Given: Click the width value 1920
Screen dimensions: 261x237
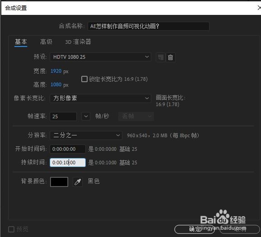Looking at the screenshot, I should (x=56, y=71).
